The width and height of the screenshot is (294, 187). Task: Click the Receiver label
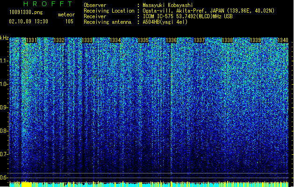coord(95,16)
